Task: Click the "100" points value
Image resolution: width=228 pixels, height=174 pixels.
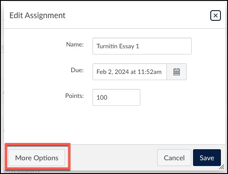Action: tap(102, 97)
